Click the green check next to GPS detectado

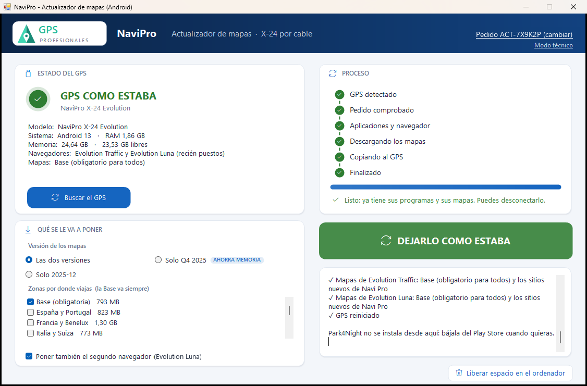[339, 95]
